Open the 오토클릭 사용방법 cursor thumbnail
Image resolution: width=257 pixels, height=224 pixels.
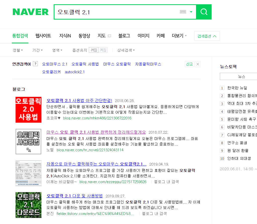[28, 141]
